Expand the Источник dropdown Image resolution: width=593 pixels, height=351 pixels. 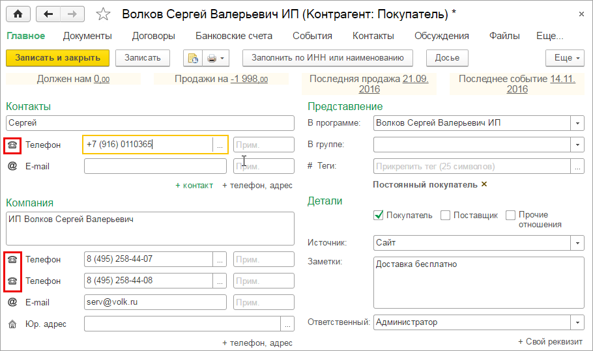pyautogui.click(x=577, y=243)
